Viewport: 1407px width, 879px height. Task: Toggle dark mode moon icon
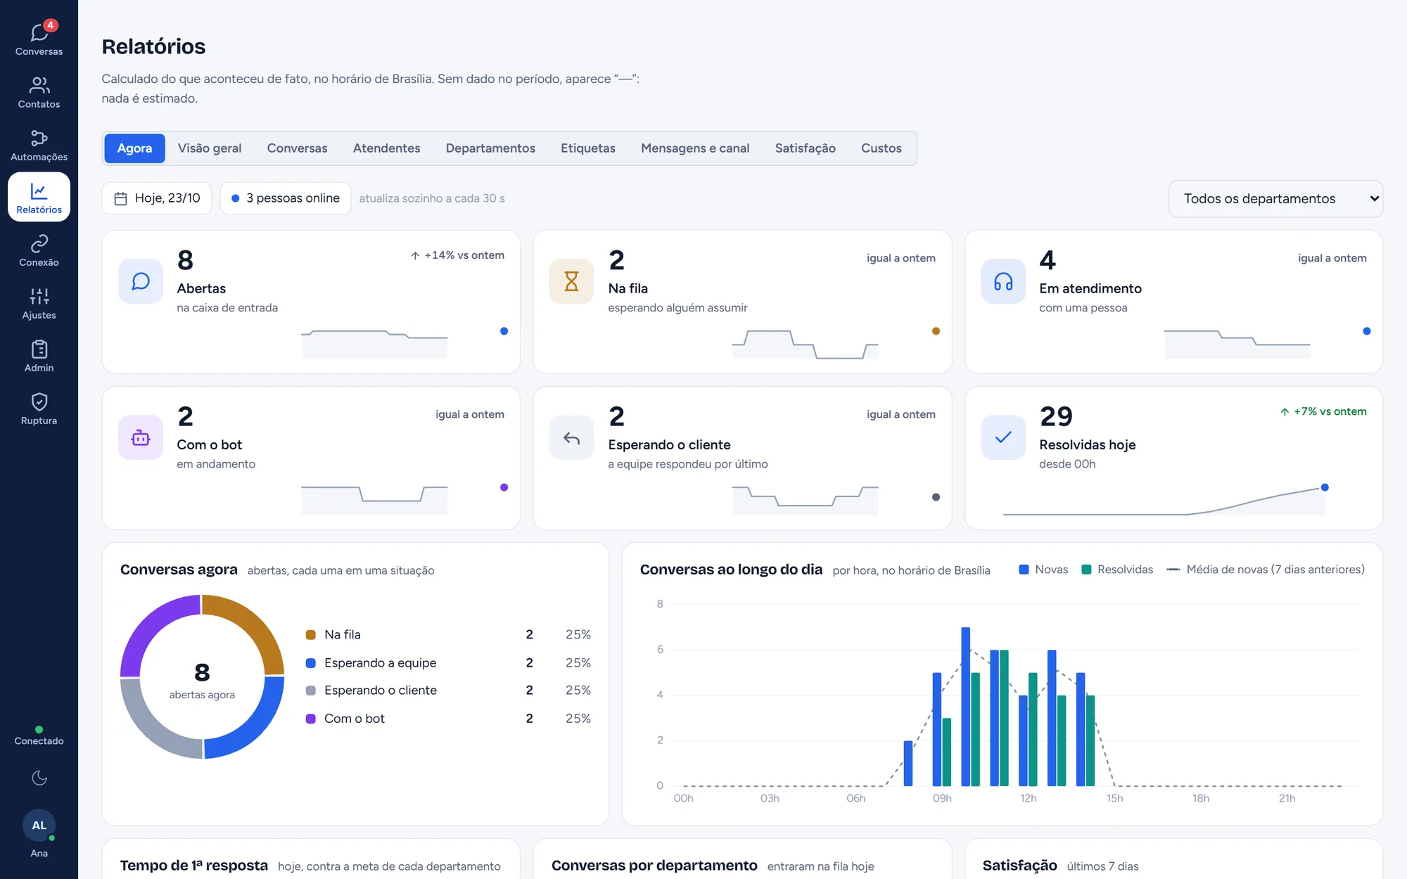point(39,778)
